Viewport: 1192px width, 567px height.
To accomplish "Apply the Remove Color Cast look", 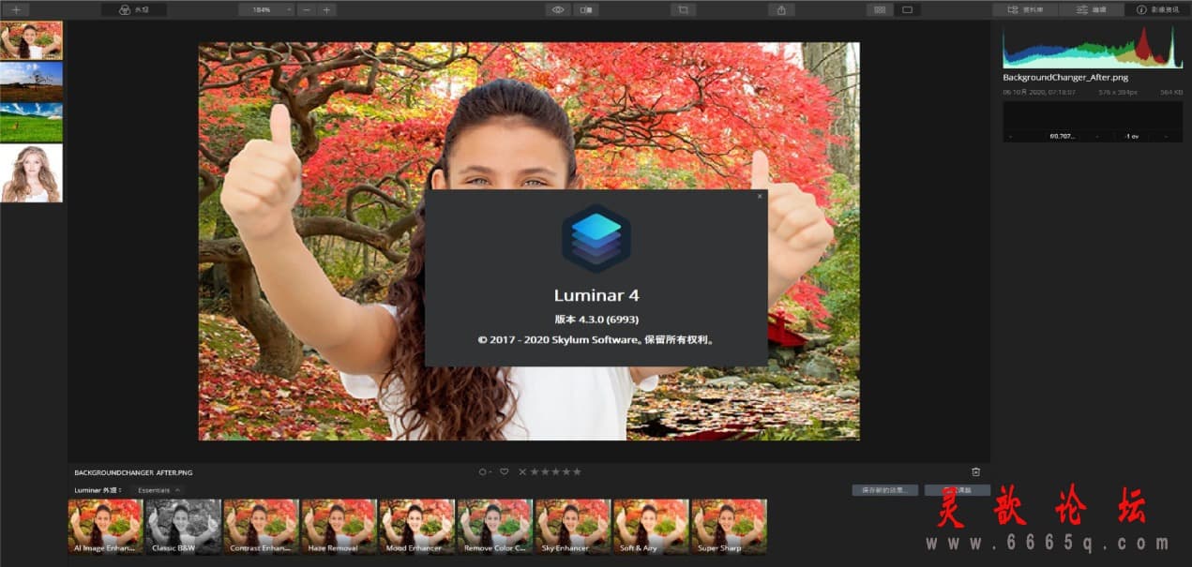I will point(495,527).
